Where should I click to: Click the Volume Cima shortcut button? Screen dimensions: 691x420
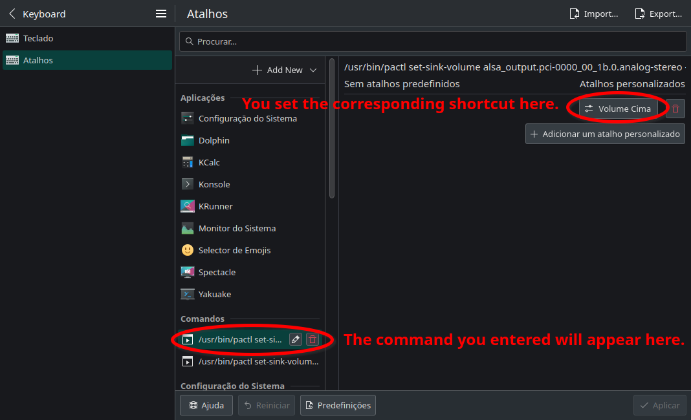[618, 109]
